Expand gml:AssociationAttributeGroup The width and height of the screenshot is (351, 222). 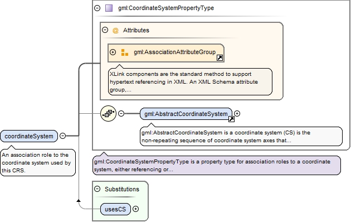[x=113, y=52]
